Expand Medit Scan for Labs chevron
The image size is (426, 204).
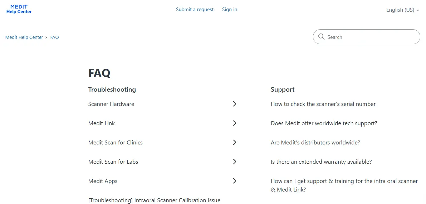point(235,162)
